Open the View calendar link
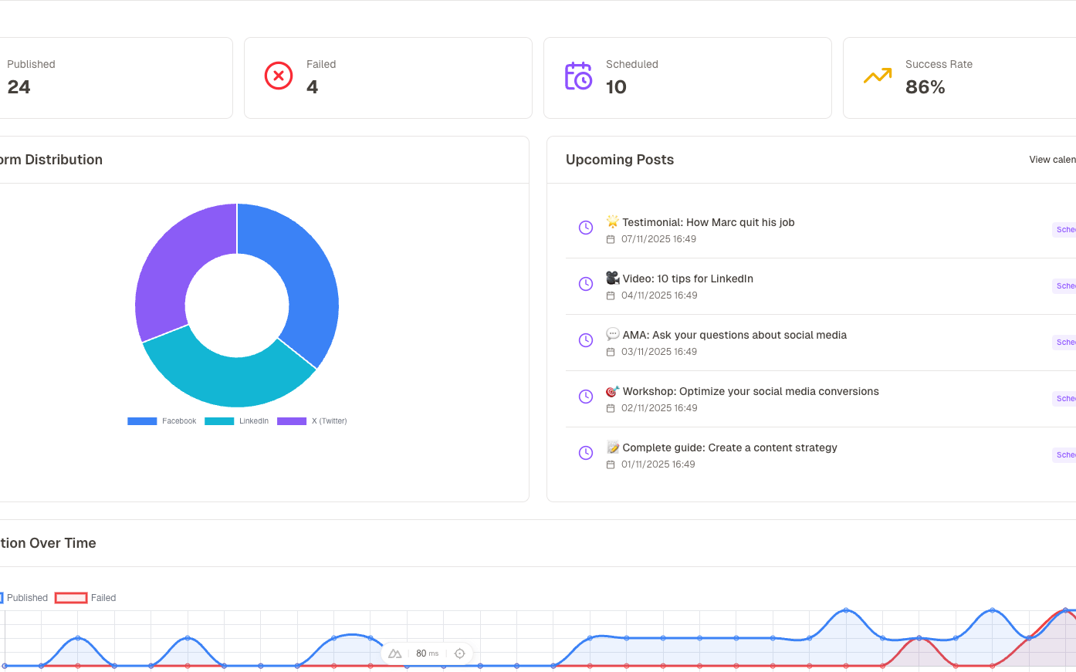 point(1052,160)
